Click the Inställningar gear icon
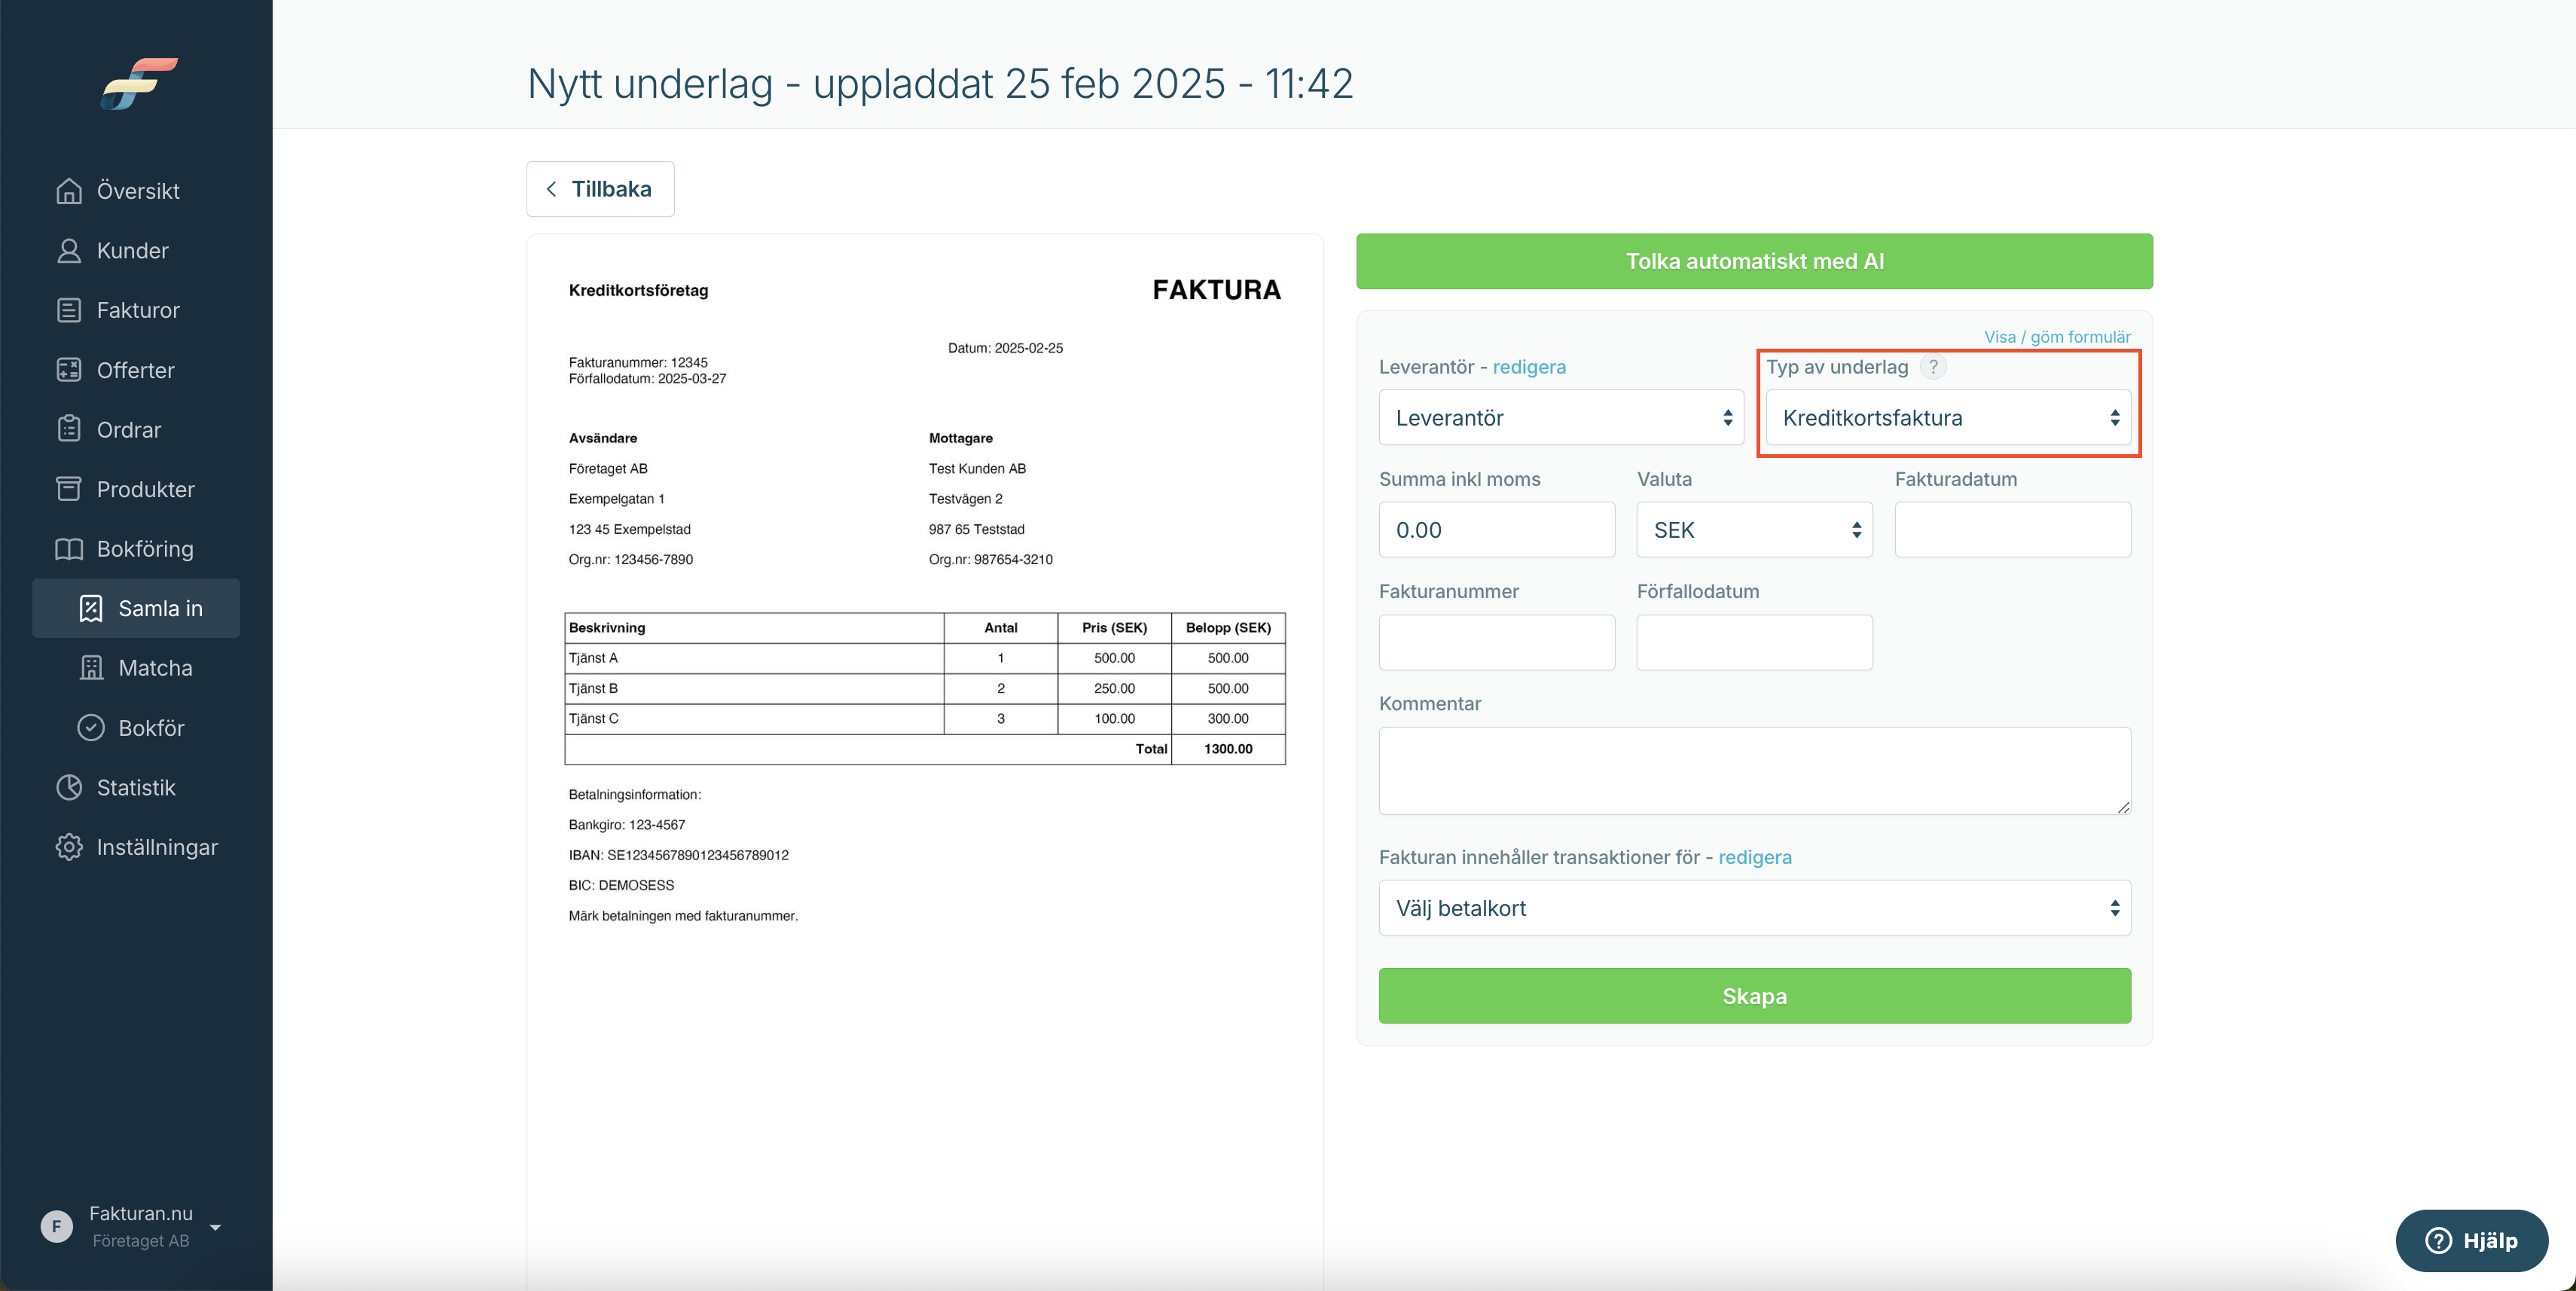 (68, 847)
